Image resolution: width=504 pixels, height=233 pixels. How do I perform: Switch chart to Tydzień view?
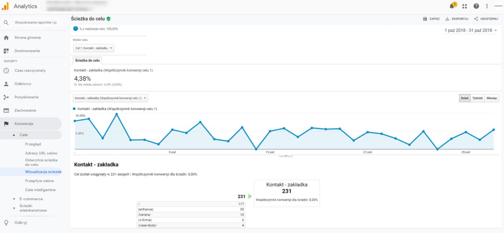click(478, 98)
